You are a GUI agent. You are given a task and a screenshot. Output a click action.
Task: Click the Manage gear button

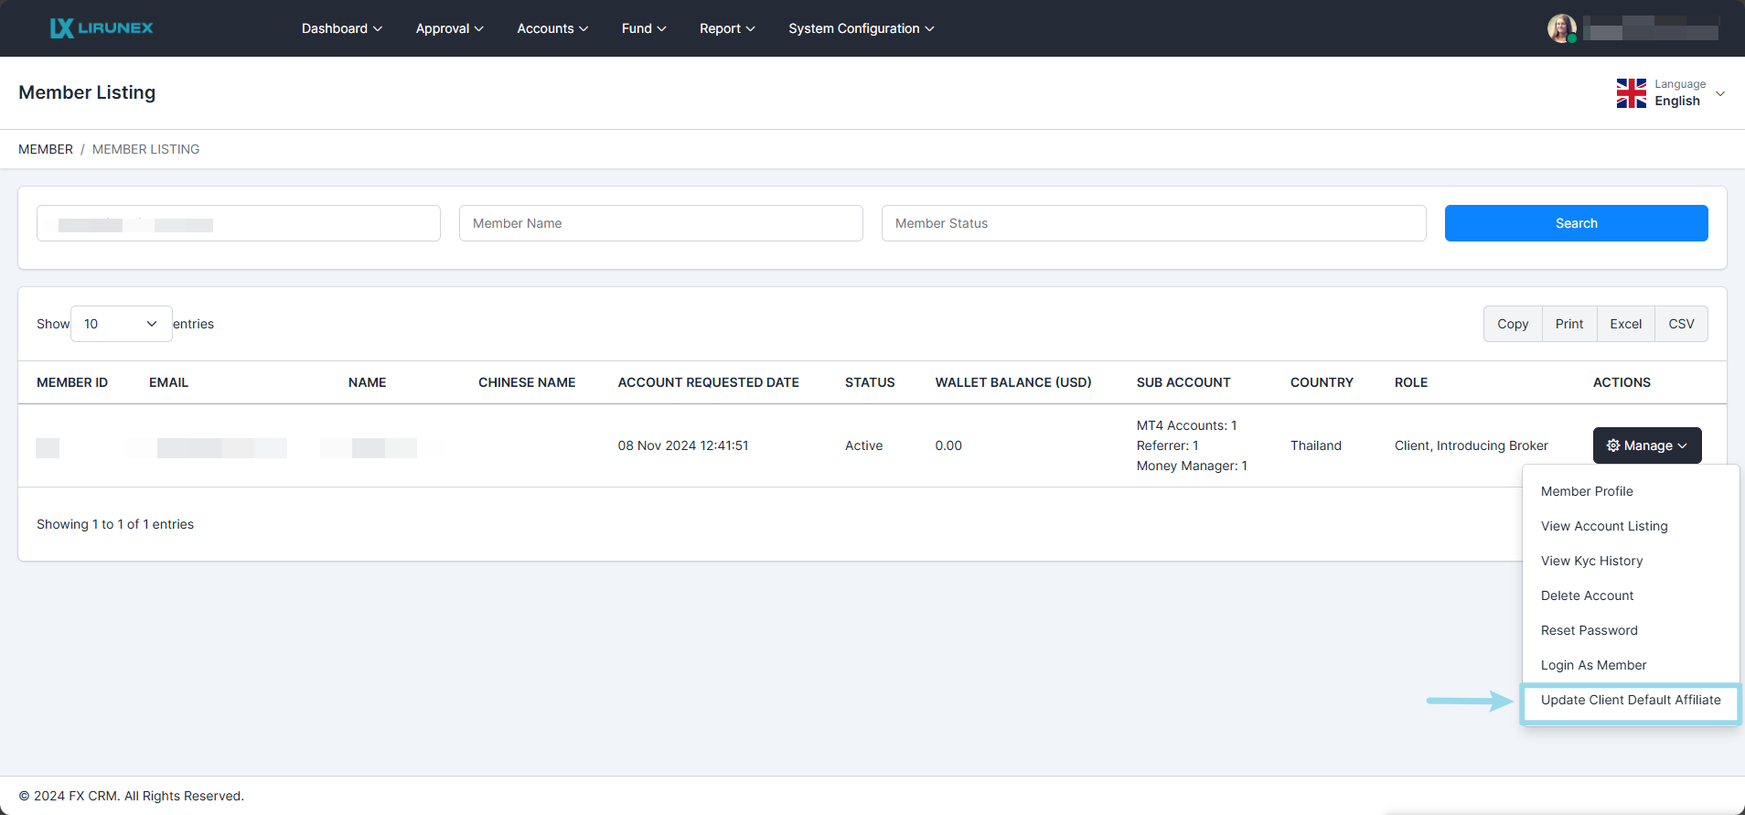click(x=1646, y=445)
